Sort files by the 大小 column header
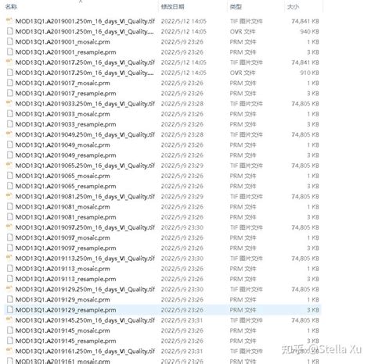The width and height of the screenshot is (371, 364). tap(293, 6)
